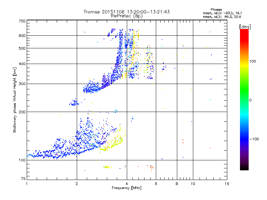Click the y-axis tick label '75'
Image resolution: width=267 pixels, height=200 pixels.
coord(23,179)
